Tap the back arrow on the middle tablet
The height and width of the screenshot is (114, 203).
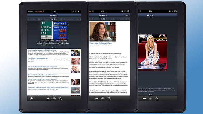(x=97, y=98)
